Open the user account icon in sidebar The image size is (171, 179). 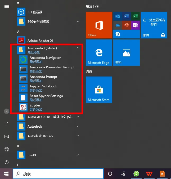coord(7,111)
